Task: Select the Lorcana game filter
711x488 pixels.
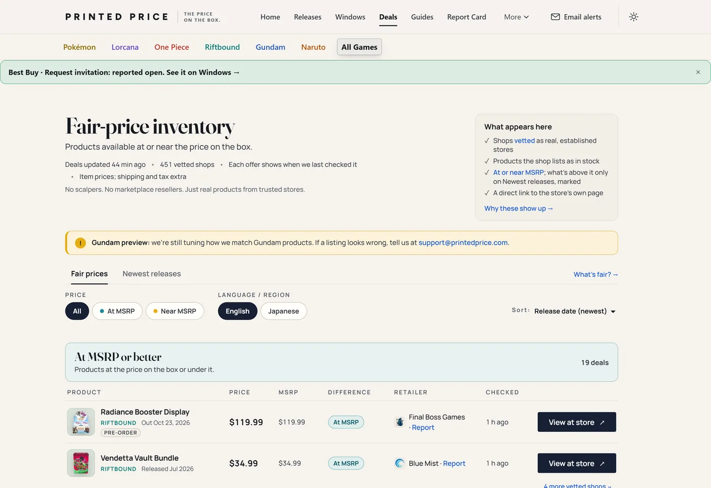Action: pyautogui.click(x=125, y=47)
